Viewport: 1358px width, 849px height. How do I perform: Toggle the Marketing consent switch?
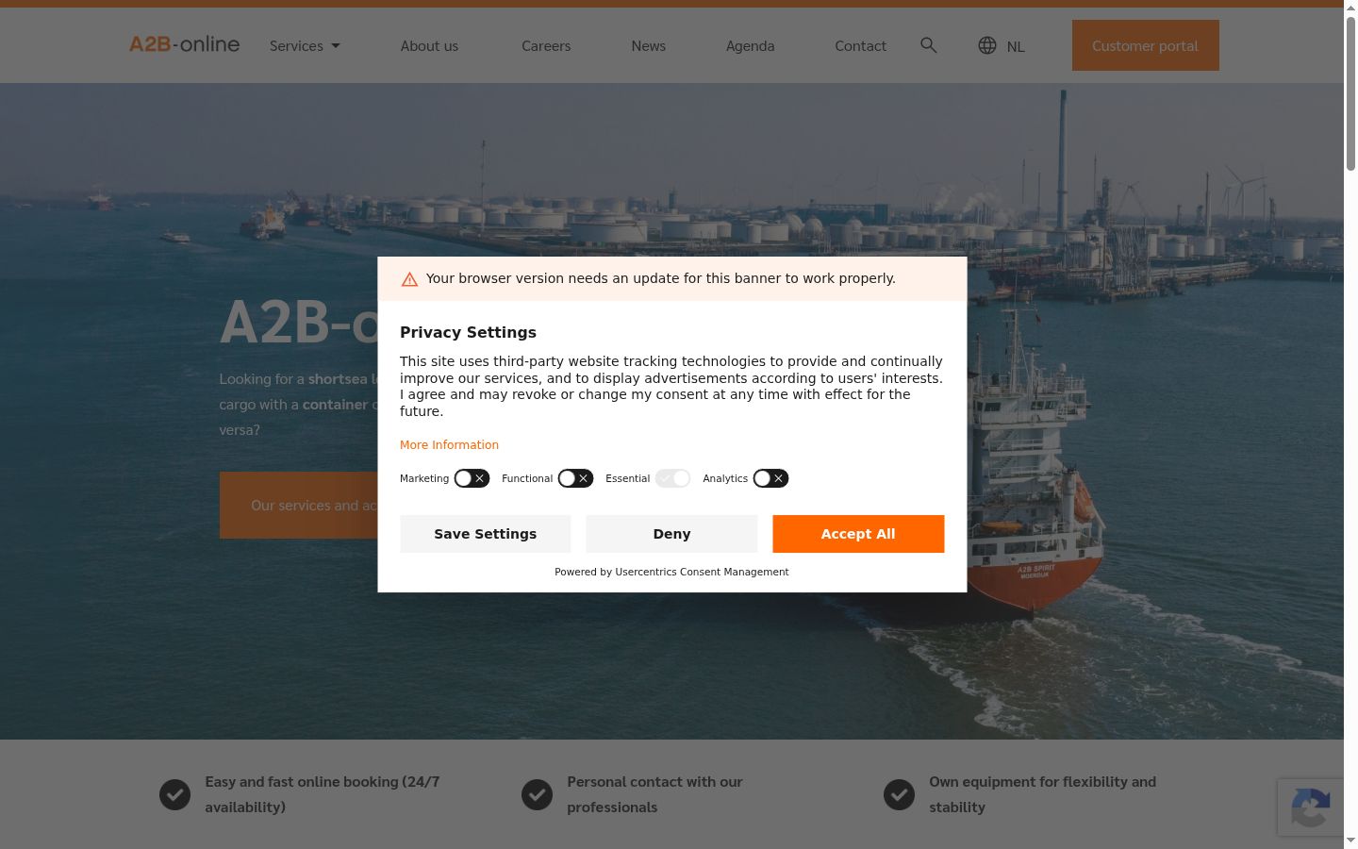tap(472, 478)
